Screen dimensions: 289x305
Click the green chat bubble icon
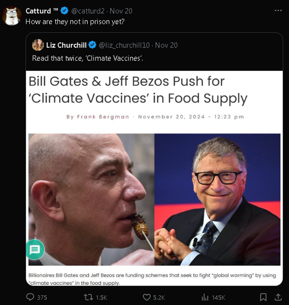[35, 250]
